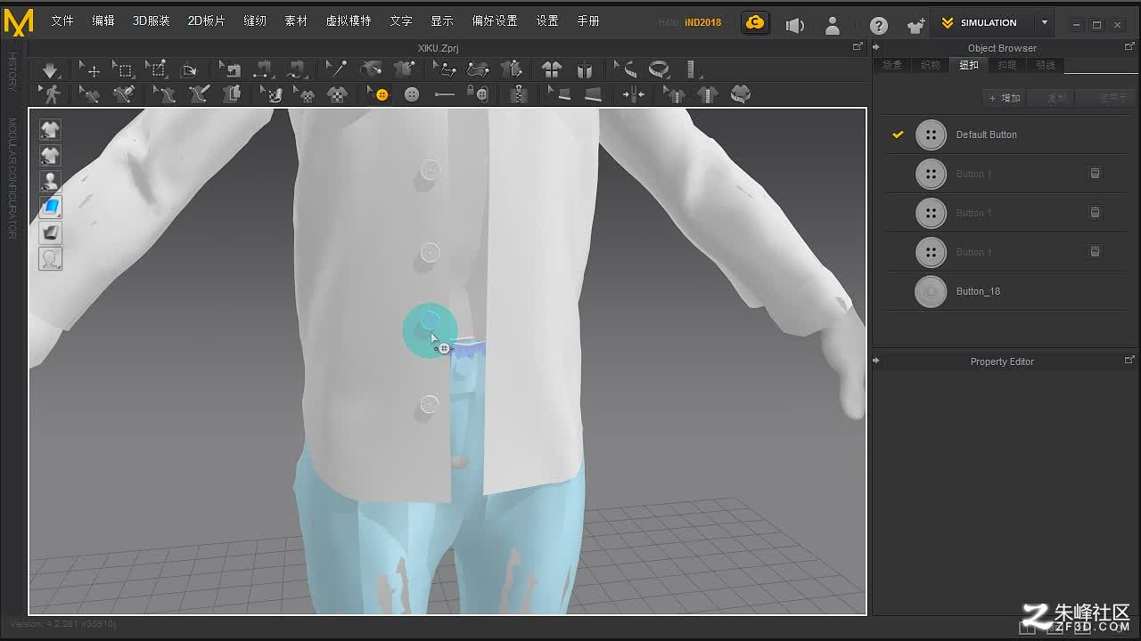The image size is (1141, 641).
Task: Click the Height Measure ruler tool
Action: 691,69
